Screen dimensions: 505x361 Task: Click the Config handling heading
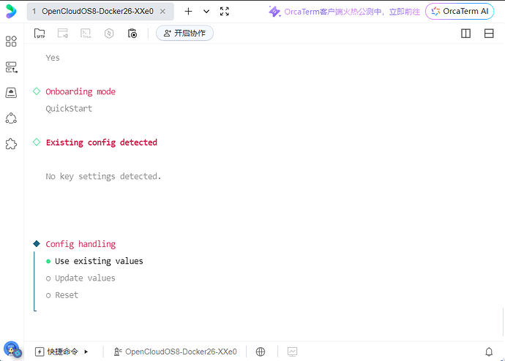coord(81,244)
